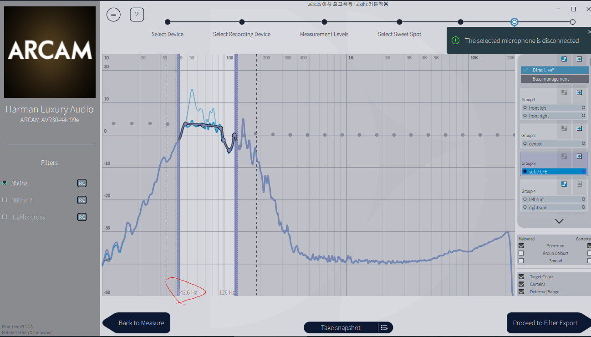The width and height of the screenshot is (591, 337).
Task: Click the 'ARCAM AVR30-44c99e' device name
Action: [x=49, y=120]
